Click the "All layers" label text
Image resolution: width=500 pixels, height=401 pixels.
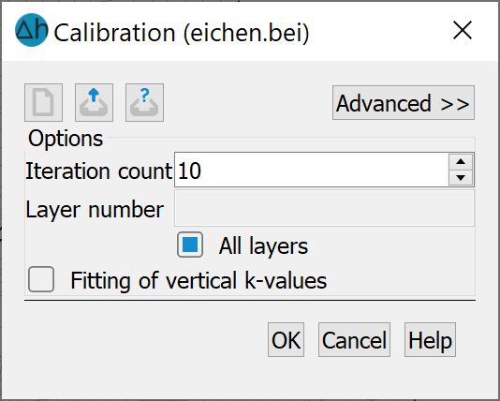[x=263, y=246]
